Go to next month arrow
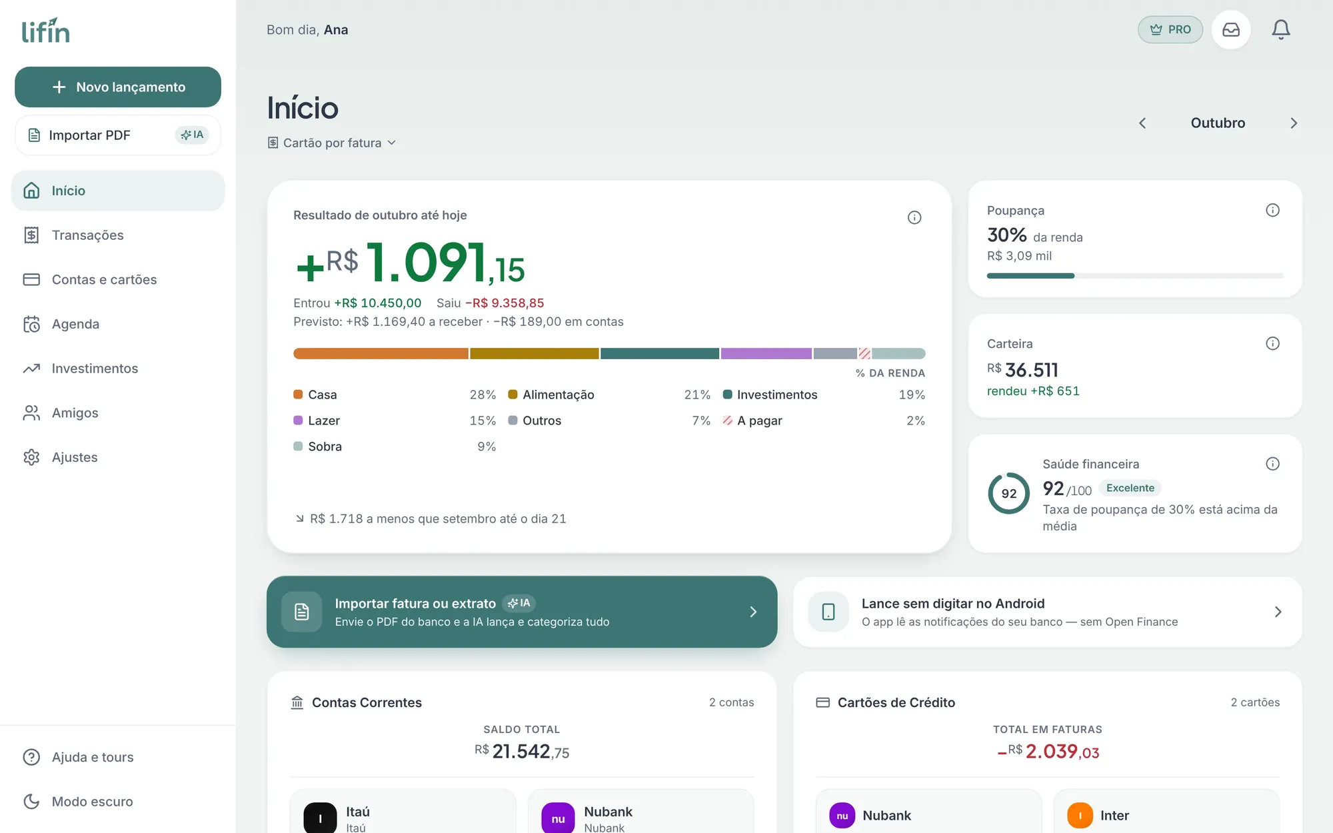 [1294, 123]
